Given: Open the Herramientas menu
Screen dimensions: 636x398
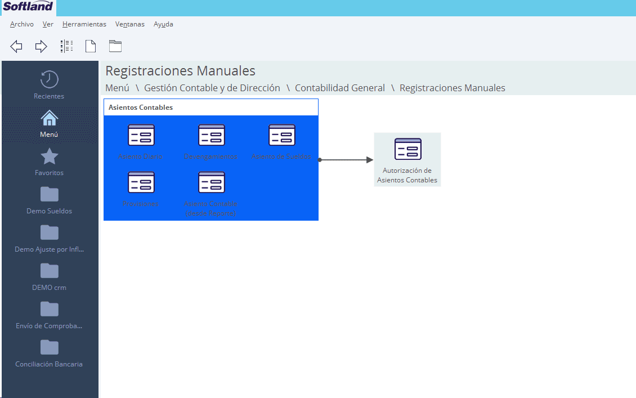Looking at the screenshot, I should (84, 24).
